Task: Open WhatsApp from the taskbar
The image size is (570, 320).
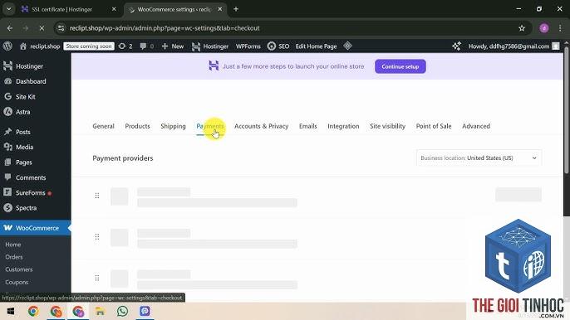Action: coord(122,311)
